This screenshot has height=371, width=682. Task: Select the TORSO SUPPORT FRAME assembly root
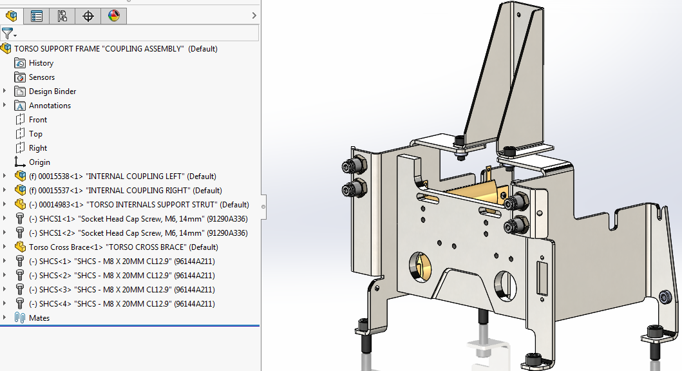tap(115, 48)
